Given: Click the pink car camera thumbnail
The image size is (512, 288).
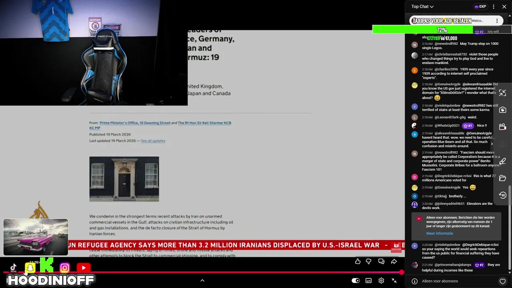Looking at the screenshot, I should (x=36, y=237).
